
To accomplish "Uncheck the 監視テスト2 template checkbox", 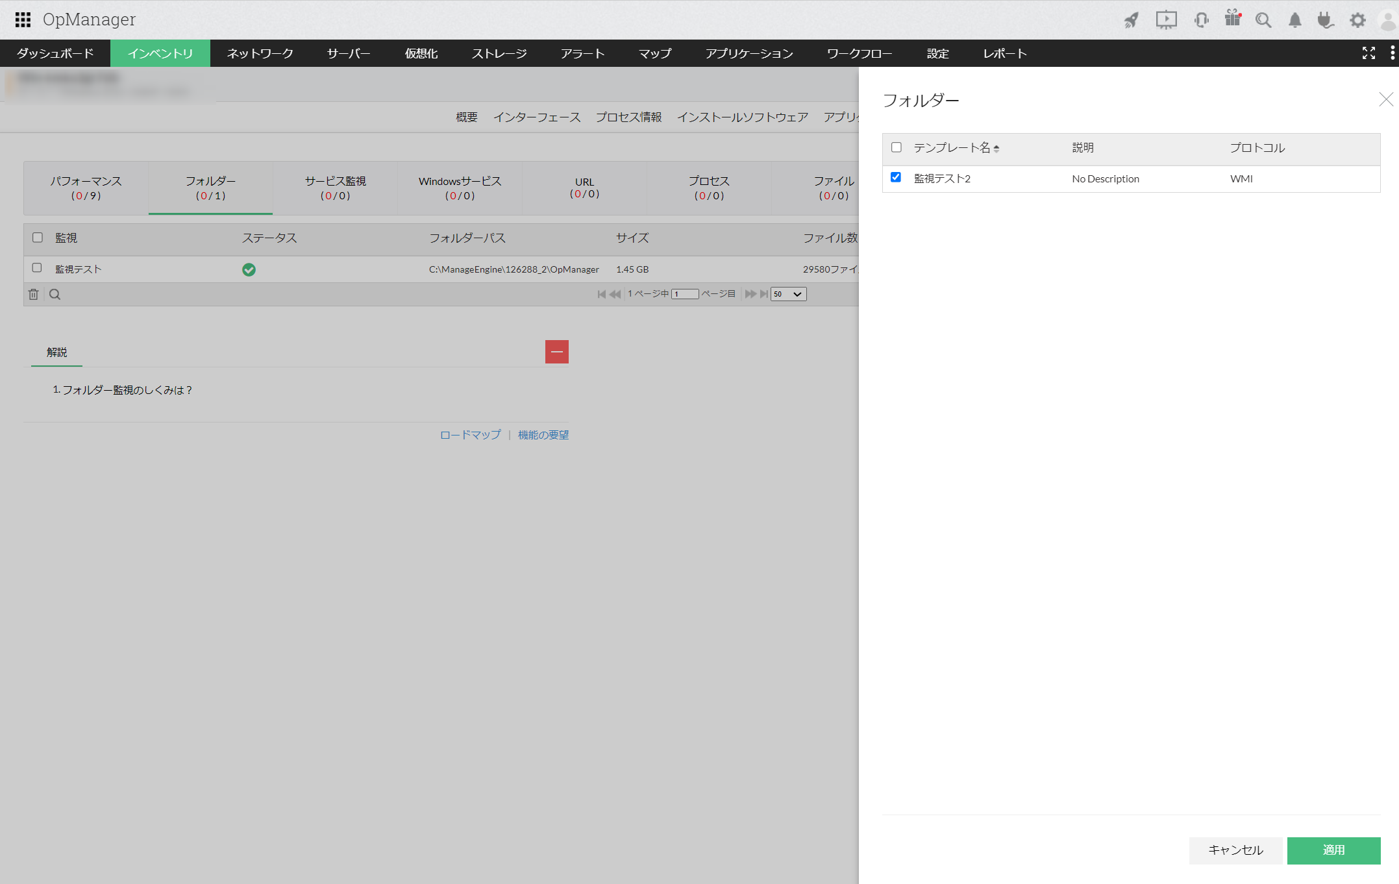I will 896,177.
